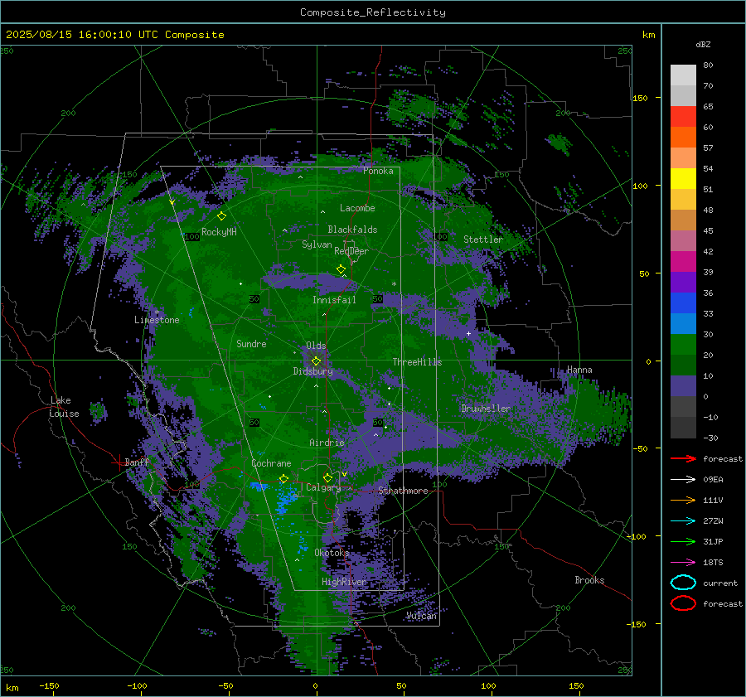Click the yellow diamond marker above Calgary
The image size is (746, 697).
[x=327, y=477]
